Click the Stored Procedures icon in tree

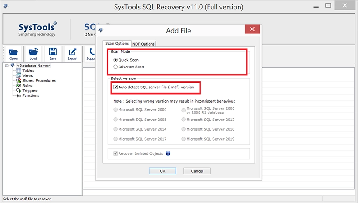click(18, 81)
